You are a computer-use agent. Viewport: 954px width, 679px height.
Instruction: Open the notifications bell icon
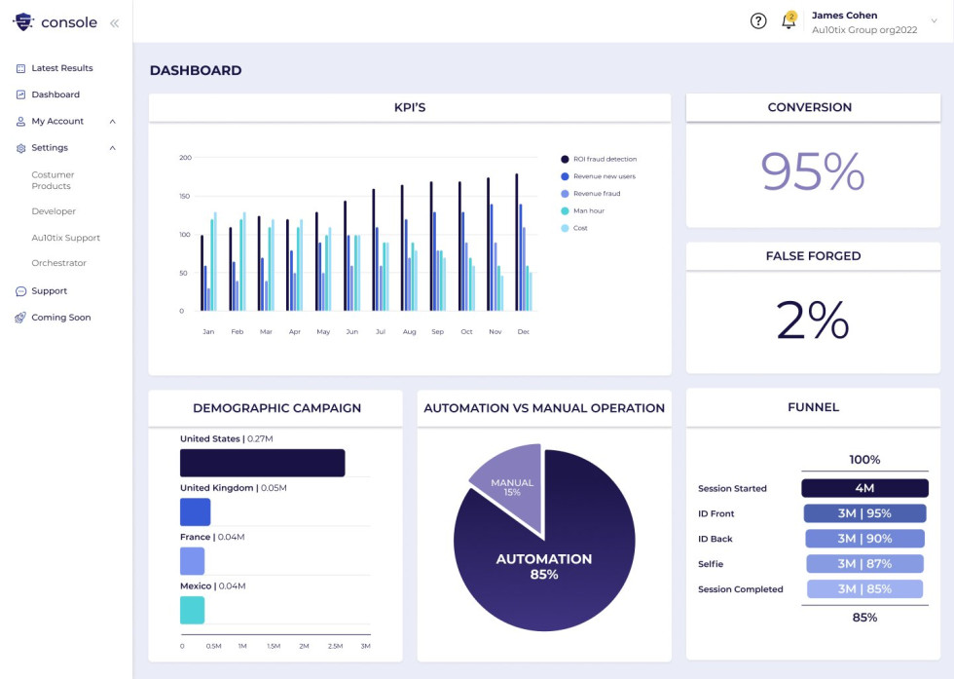(789, 21)
